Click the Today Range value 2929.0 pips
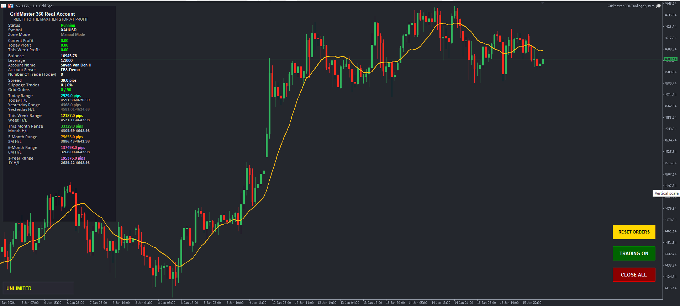The width and height of the screenshot is (680, 306). [x=71, y=96]
